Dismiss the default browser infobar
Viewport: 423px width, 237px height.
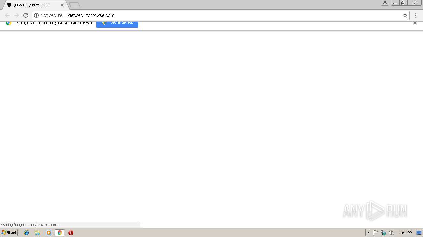tap(415, 23)
